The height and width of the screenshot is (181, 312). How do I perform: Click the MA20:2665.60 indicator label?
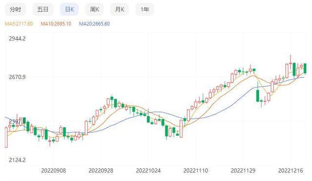coord(94,24)
